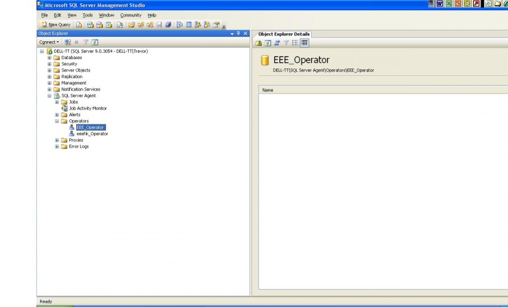The width and height of the screenshot is (508, 307).
Task: Open the Window menu
Action: point(106,15)
